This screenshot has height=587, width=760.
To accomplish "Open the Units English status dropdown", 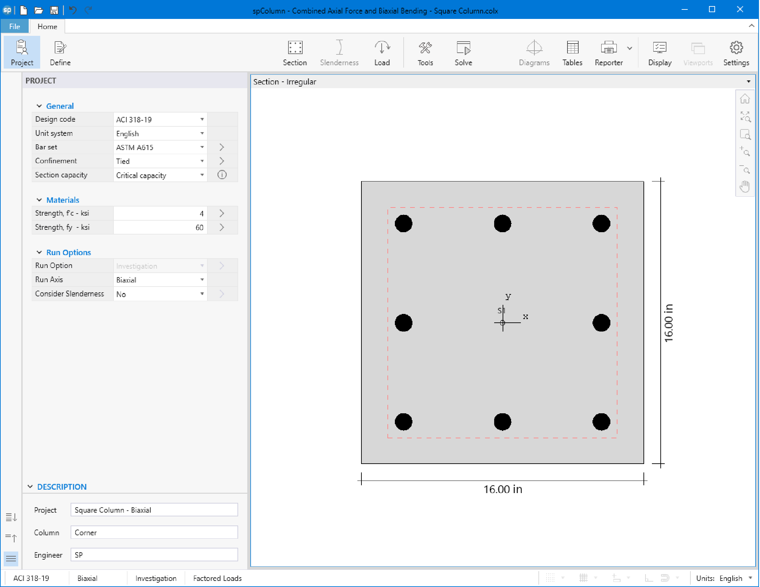I will (x=750, y=578).
